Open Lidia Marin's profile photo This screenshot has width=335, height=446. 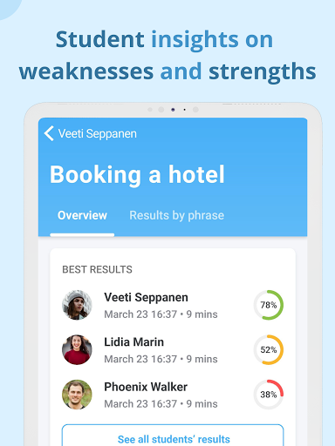pos(77,349)
